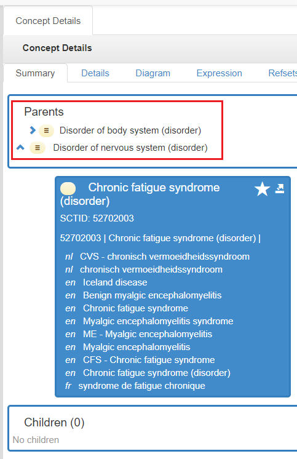The width and height of the screenshot is (297, 459).
Task: Click the Chronic fatigue syndrome (disorder) title
Action: point(140,194)
